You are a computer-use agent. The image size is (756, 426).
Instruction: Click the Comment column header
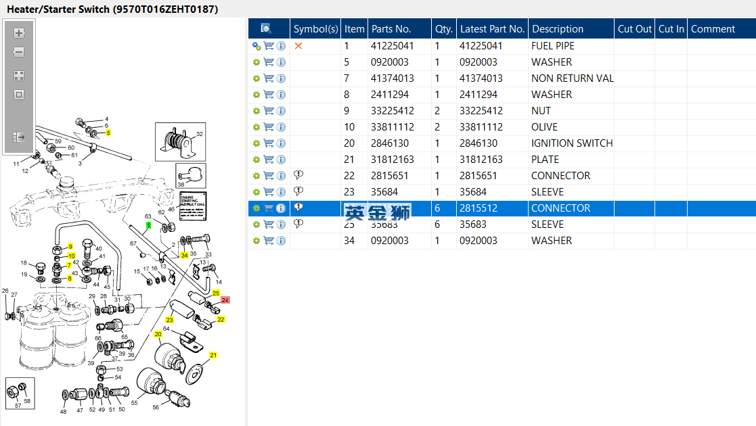[721, 29]
